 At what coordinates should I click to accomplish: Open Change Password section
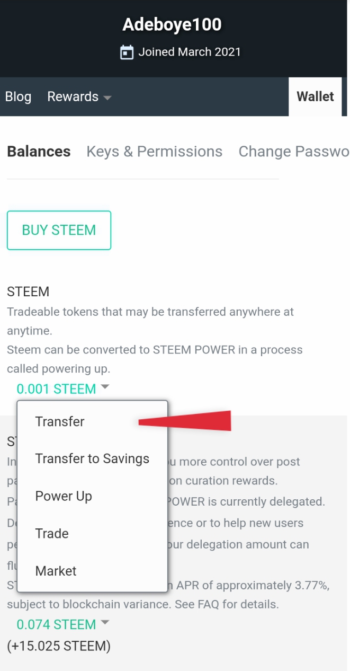pyautogui.click(x=293, y=152)
